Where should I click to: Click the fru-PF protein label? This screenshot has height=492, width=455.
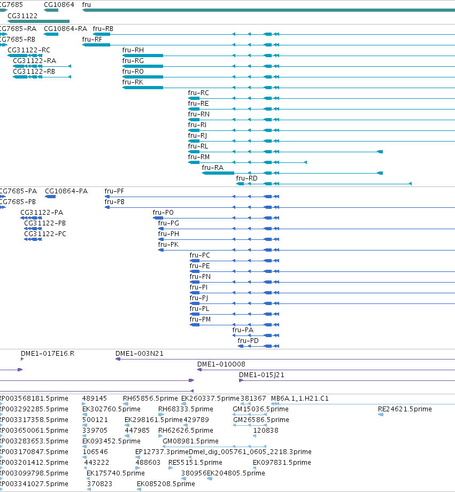(x=114, y=191)
